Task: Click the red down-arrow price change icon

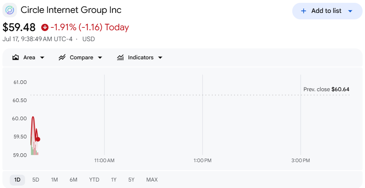Action: [x=45, y=27]
